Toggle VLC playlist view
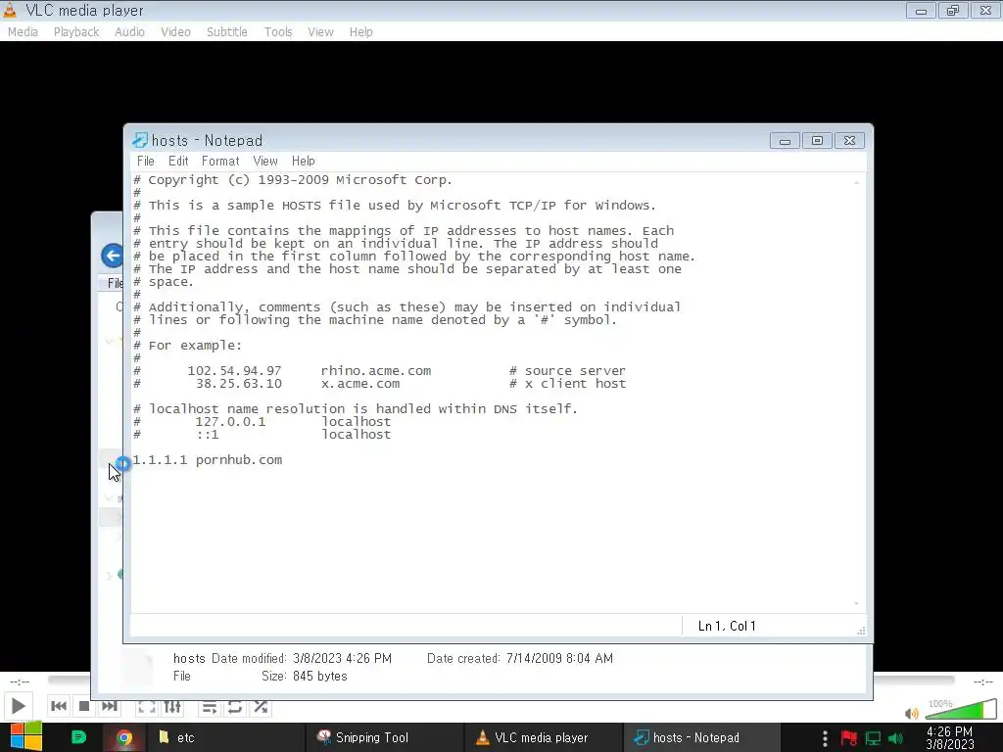 coord(209,707)
